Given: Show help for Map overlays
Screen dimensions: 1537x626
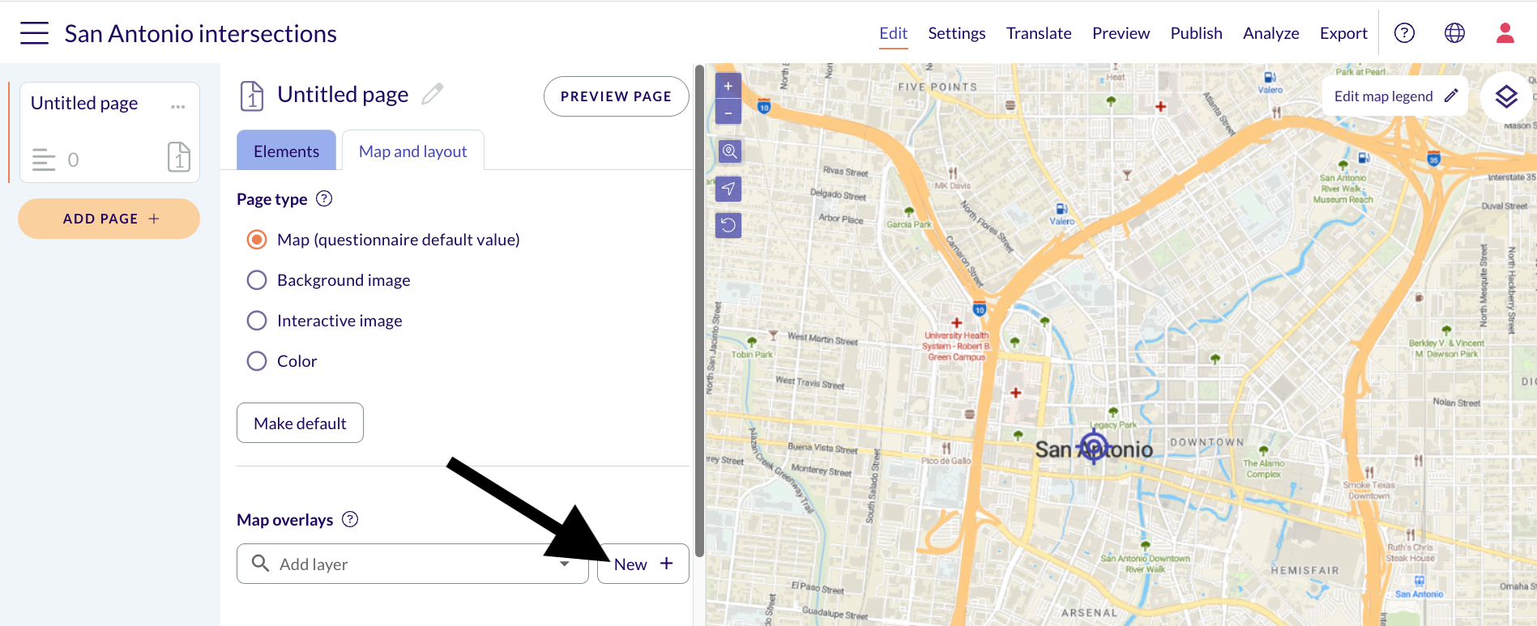Looking at the screenshot, I should (350, 519).
